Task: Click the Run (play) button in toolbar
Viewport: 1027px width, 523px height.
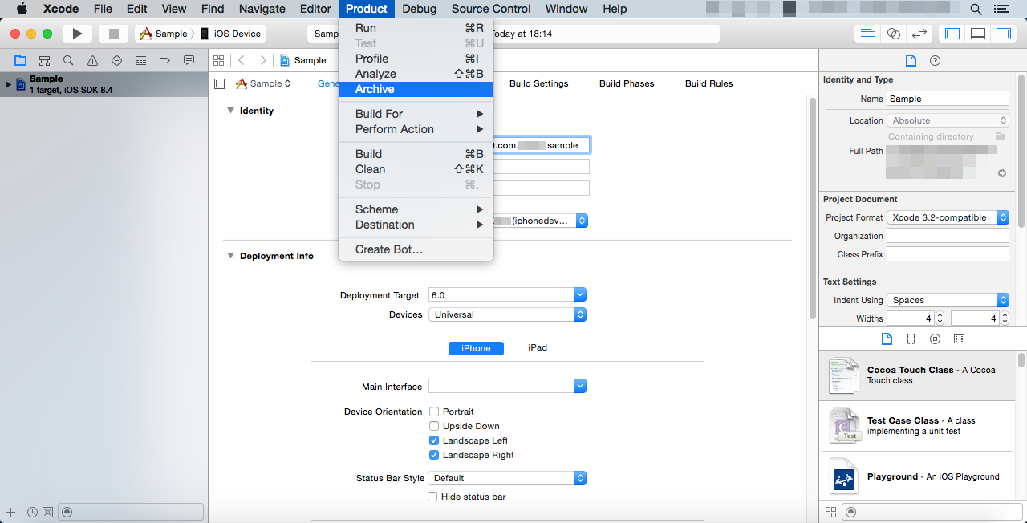Action: 77,34
